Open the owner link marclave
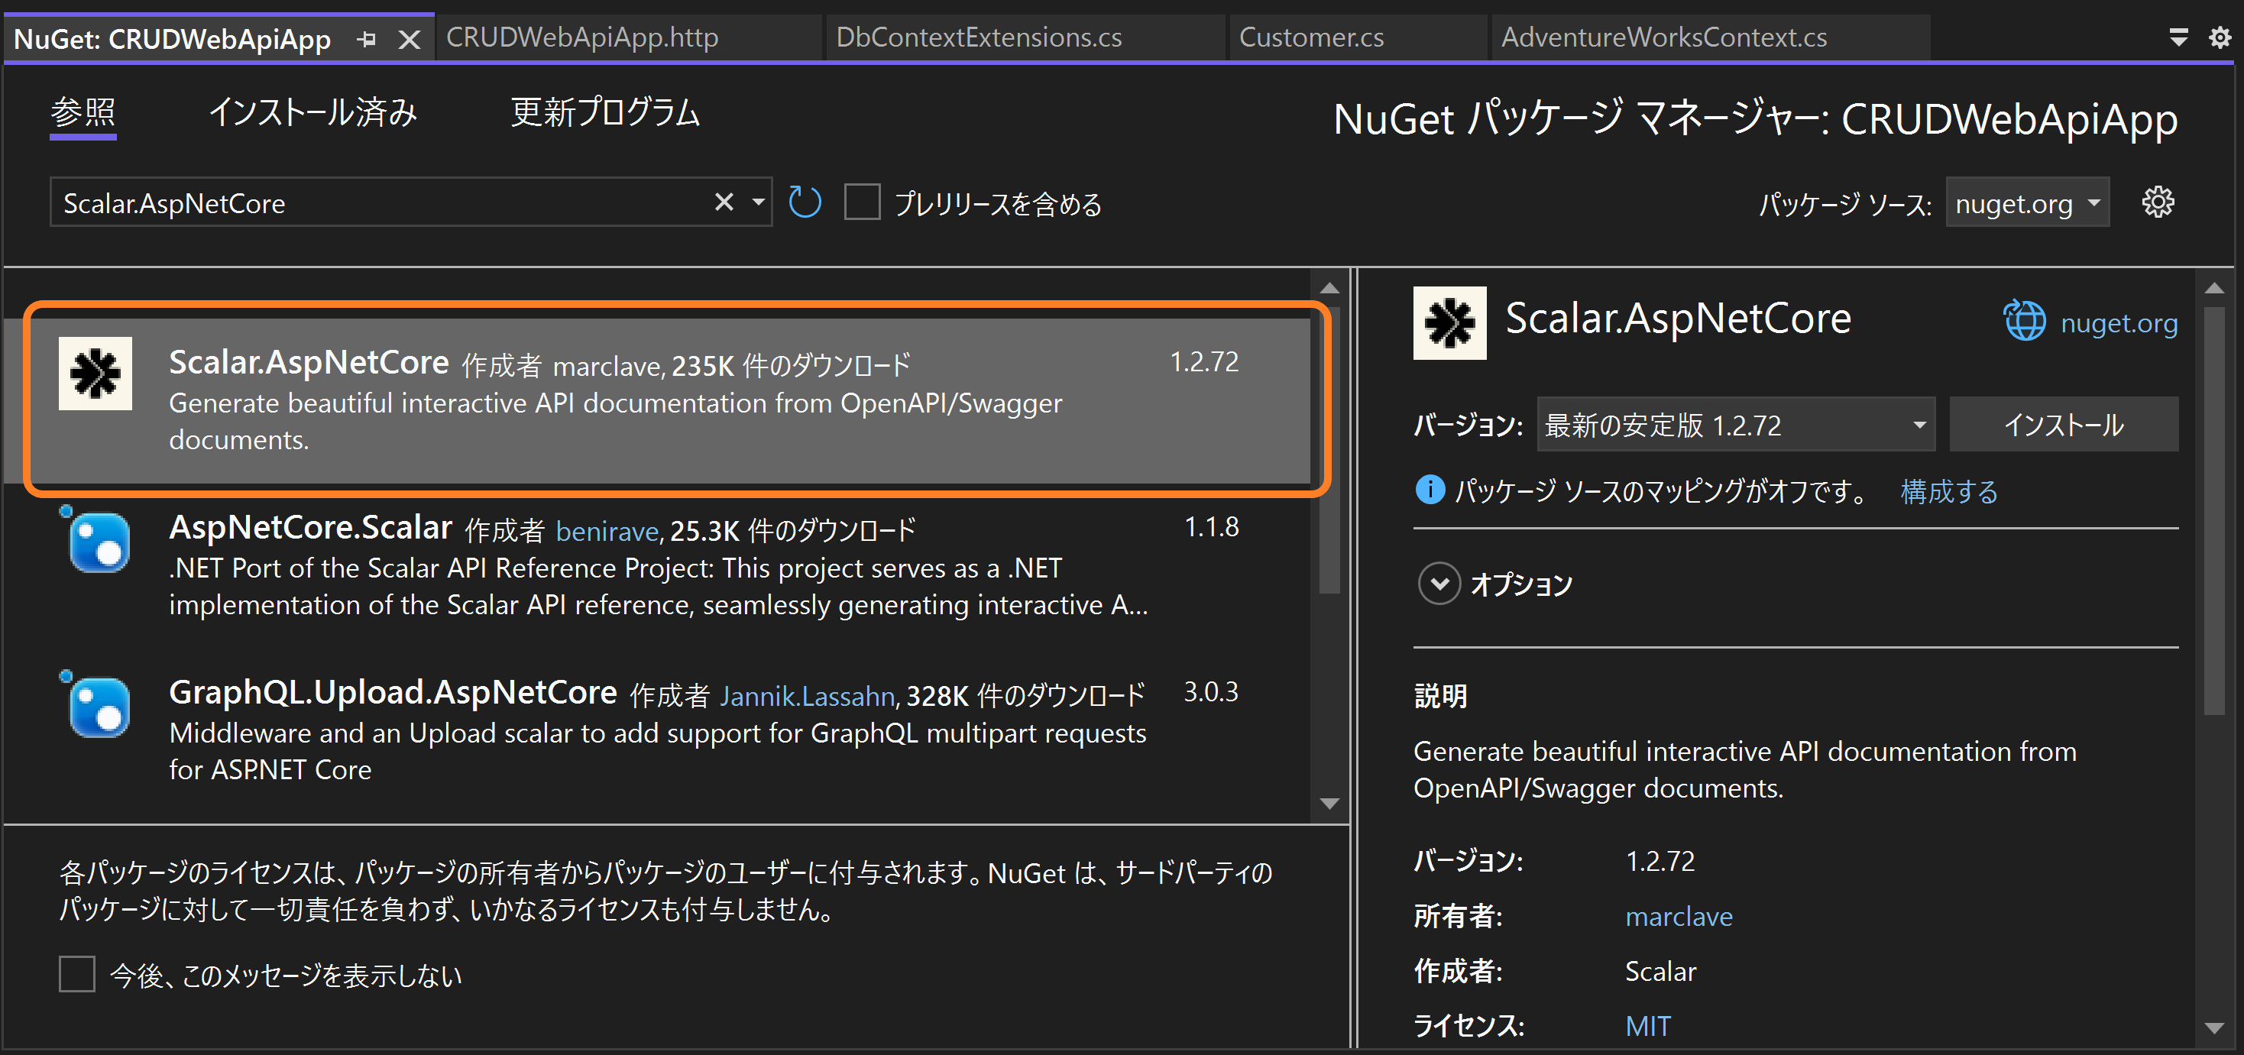 pyautogui.click(x=1679, y=917)
